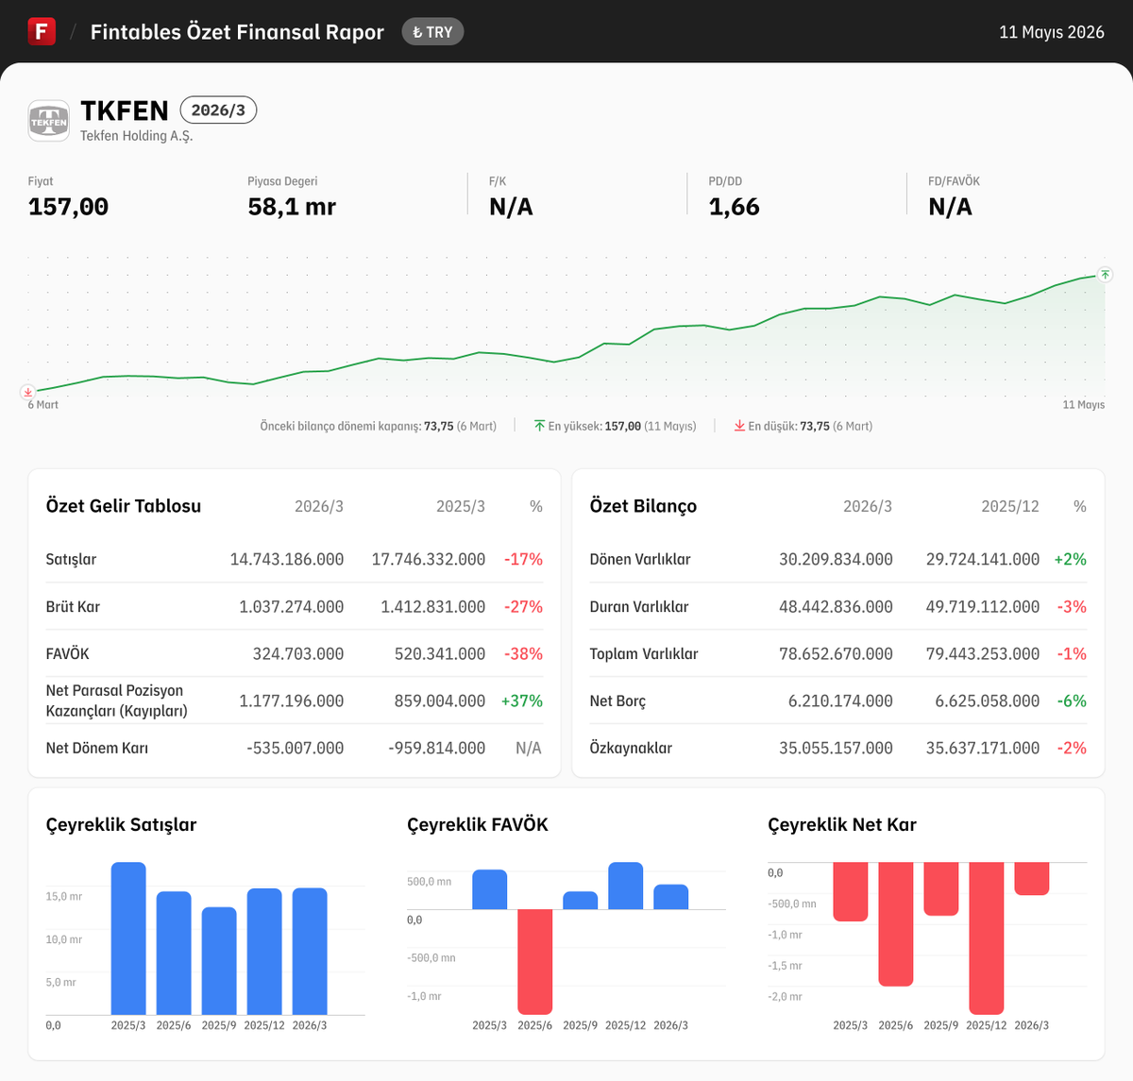1133x1081 pixels.
Task: Click the Fintables Özet Finansal Rapor title
Action: coord(237,32)
